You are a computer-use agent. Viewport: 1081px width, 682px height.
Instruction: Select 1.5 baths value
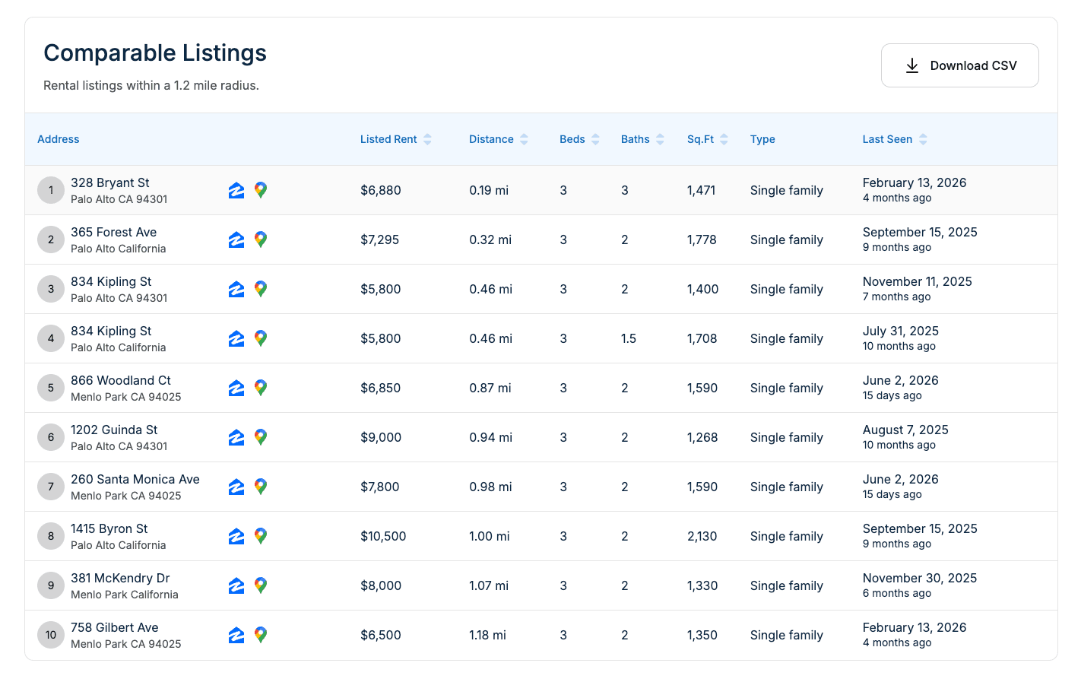629,338
